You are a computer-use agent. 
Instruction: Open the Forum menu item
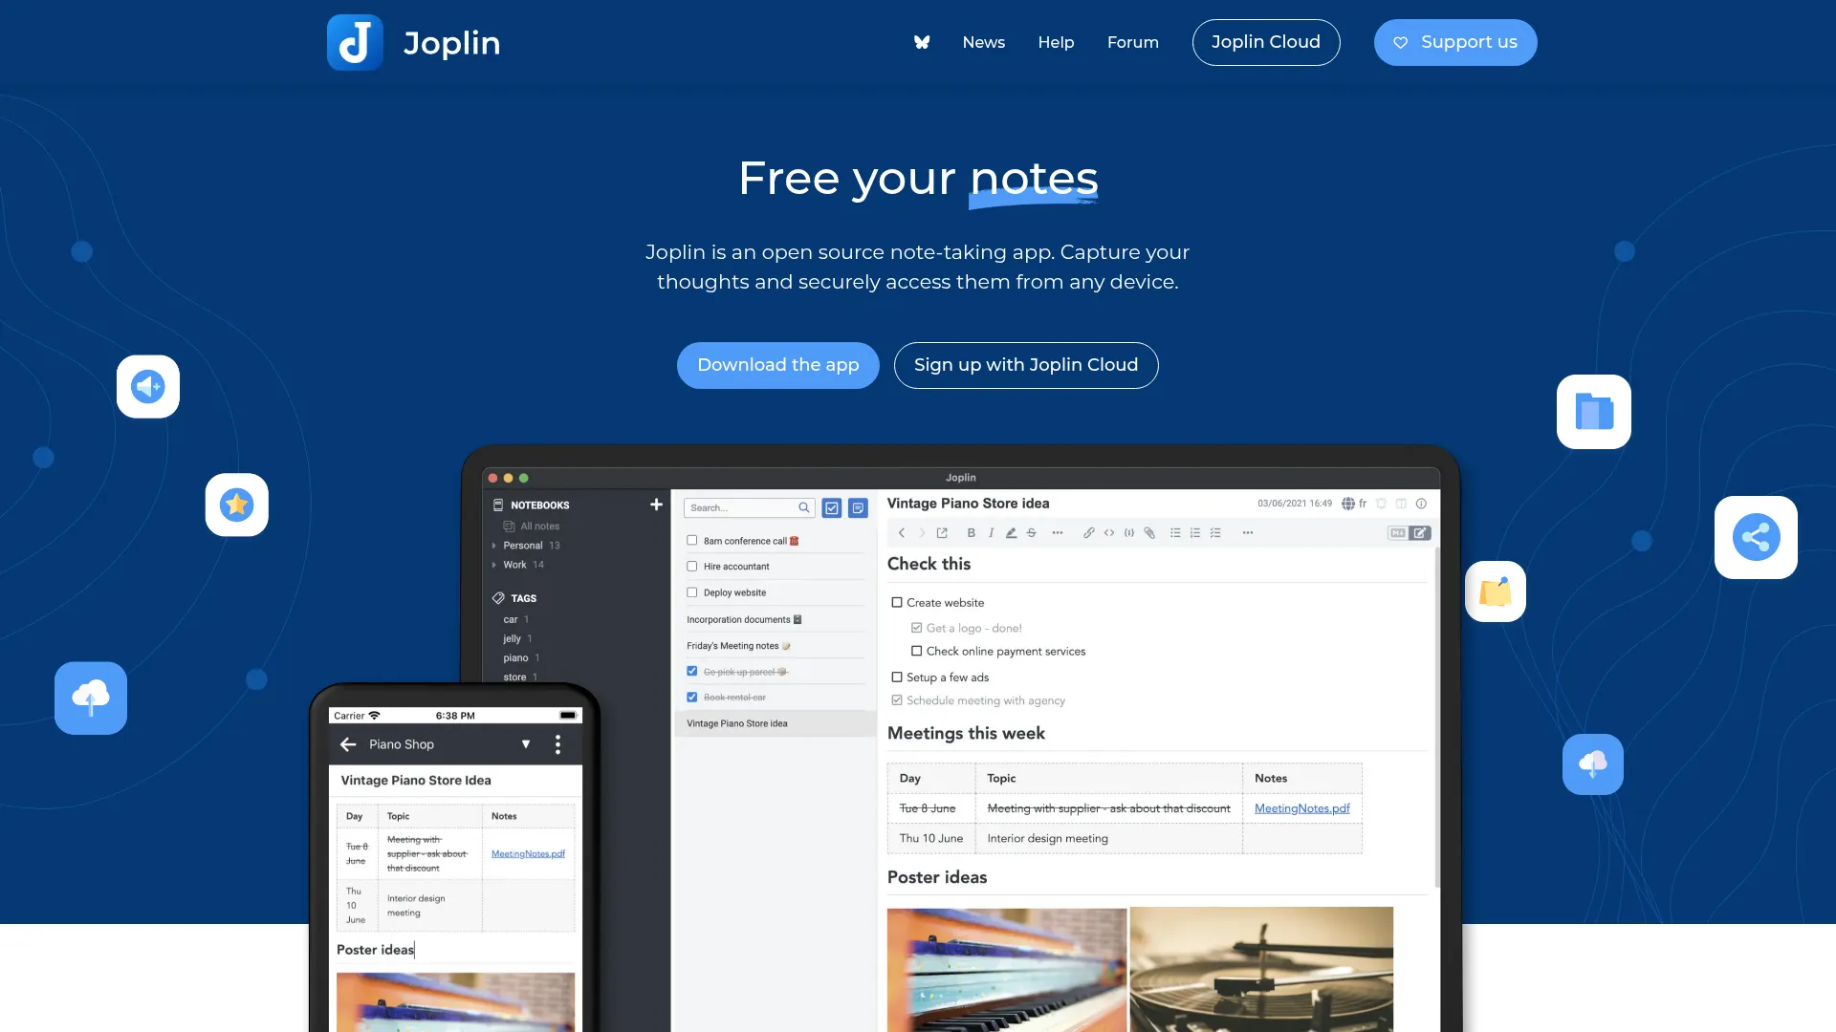pyautogui.click(x=1132, y=42)
